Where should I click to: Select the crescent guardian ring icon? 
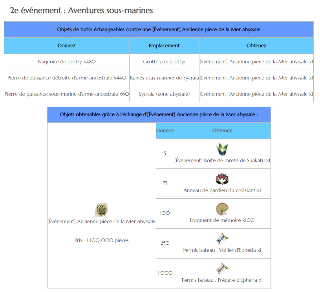coord(222,179)
